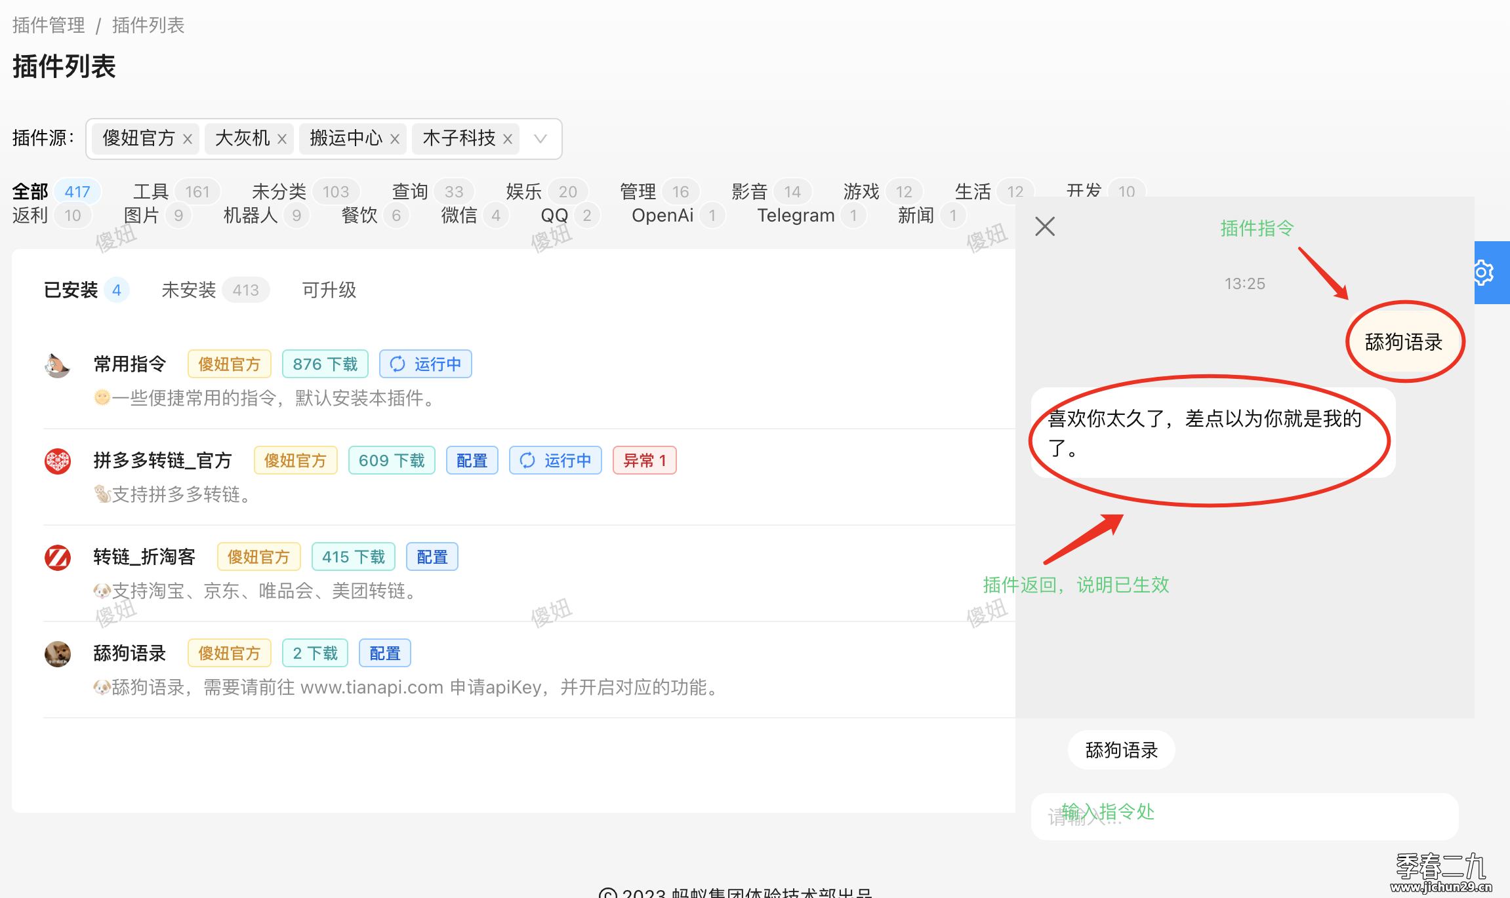Screen dimensions: 1510x898
Task: Open 配置 for 转链_折淘客 plugin
Action: click(432, 557)
